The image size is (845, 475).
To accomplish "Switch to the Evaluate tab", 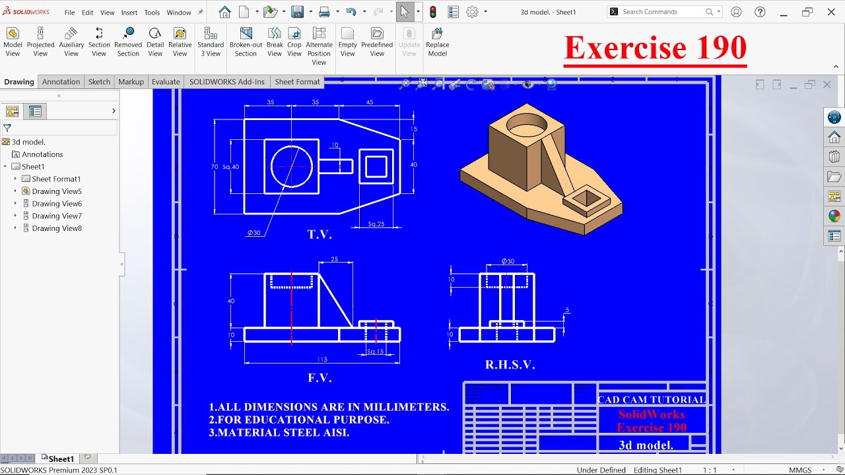I will coord(166,82).
